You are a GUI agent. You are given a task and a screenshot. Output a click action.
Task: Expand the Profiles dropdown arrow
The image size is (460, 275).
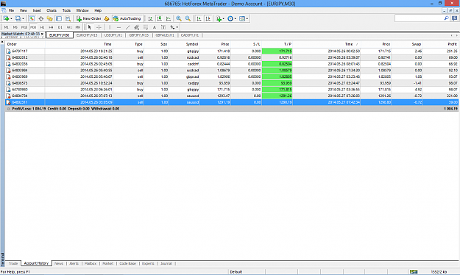23,18
